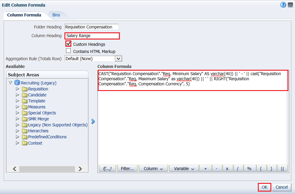Expand the Hierarchies folder
Image resolution: width=295 pixels, height=194 pixels.
17,131
